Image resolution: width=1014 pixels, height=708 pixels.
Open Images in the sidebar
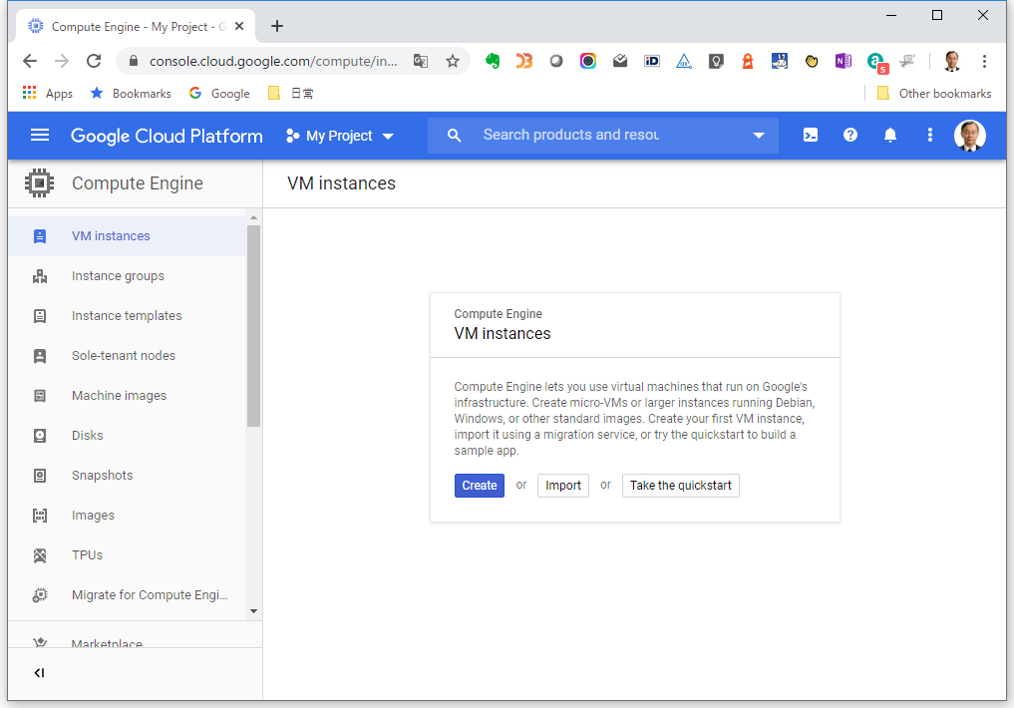click(128, 516)
